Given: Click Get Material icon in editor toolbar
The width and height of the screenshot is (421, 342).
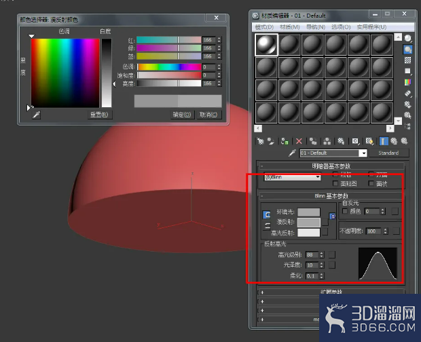Looking at the screenshot, I should tap(260, 141).
